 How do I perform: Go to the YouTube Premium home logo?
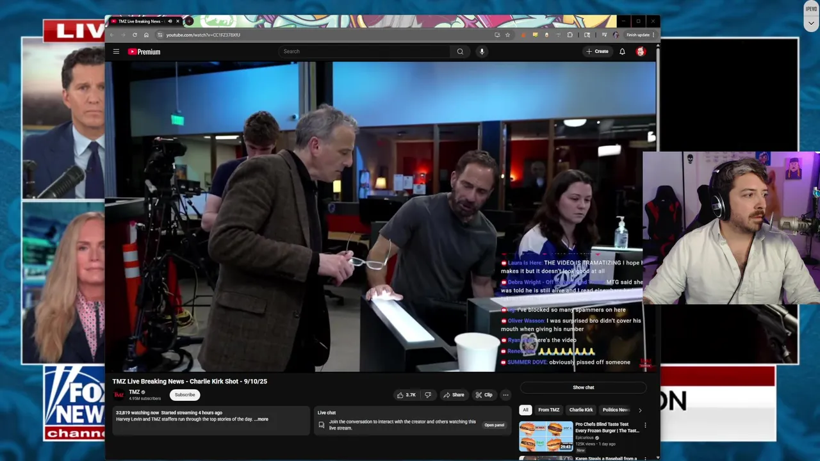click(x=144, y=52)
